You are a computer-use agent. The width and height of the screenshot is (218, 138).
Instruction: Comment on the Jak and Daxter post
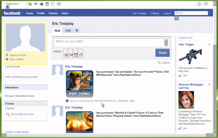123,101
